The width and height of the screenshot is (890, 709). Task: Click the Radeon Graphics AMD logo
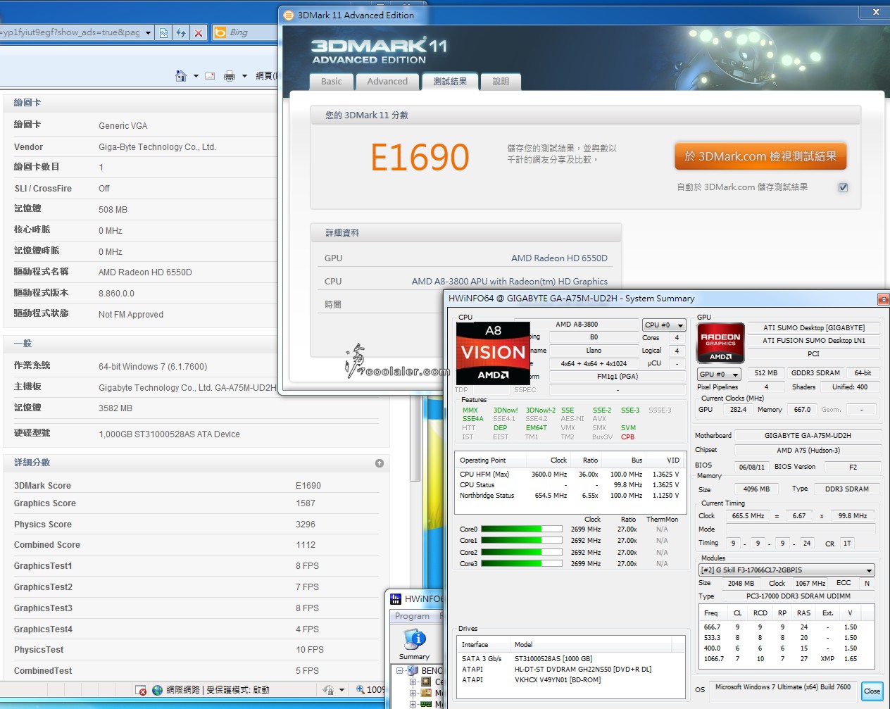coord(720,342)
